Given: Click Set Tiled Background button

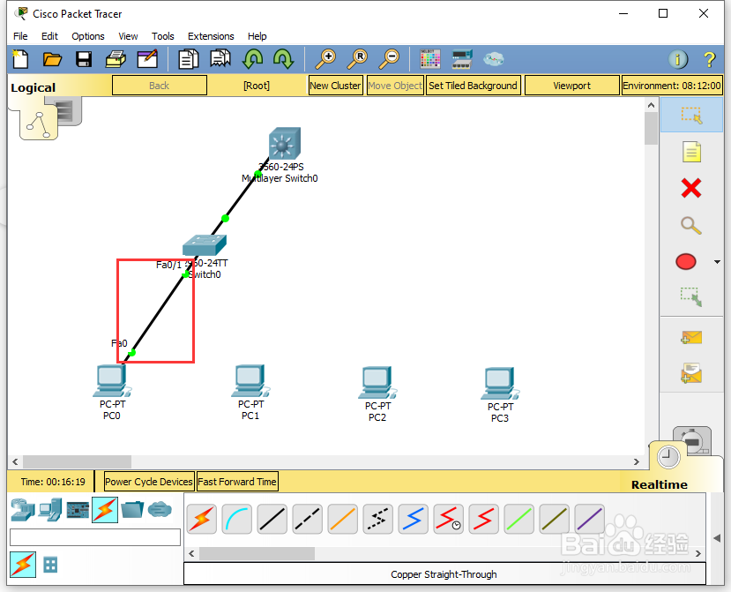Looking at the screenshot, I should [x=474, y=86].
